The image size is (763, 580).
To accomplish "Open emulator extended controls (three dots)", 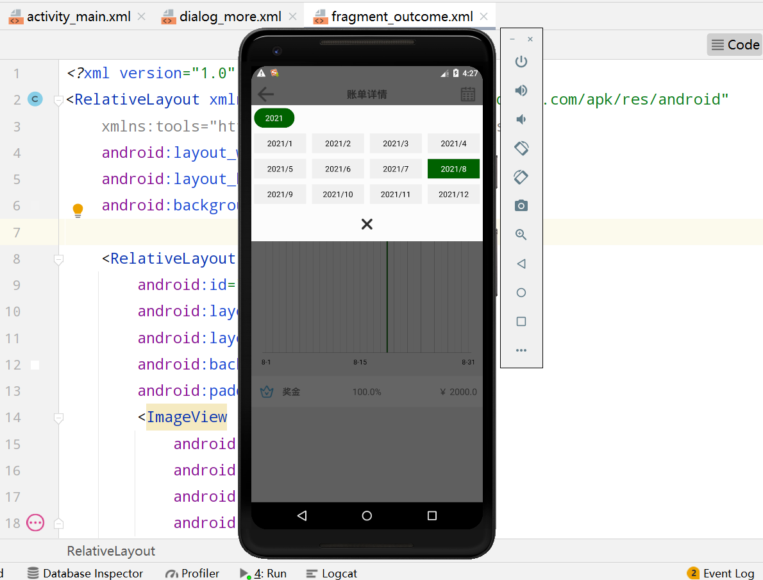I will click(521, 350).
